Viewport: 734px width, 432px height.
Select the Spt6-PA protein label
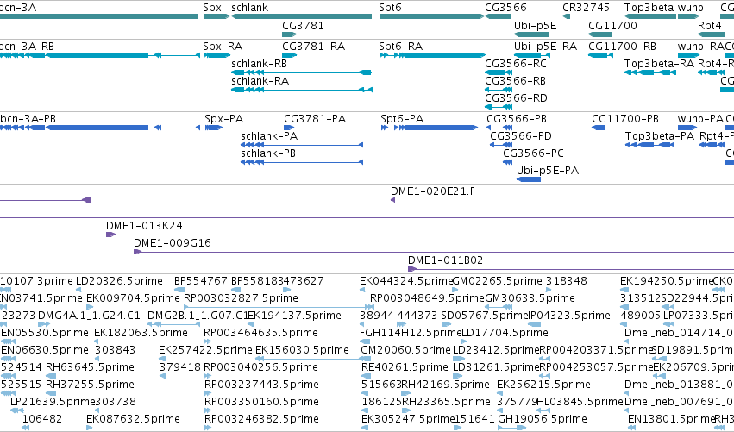pyautogui.click(x=402, y=119)
